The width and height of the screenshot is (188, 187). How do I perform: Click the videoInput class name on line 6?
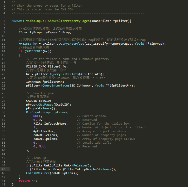click(x=35, y=21)
